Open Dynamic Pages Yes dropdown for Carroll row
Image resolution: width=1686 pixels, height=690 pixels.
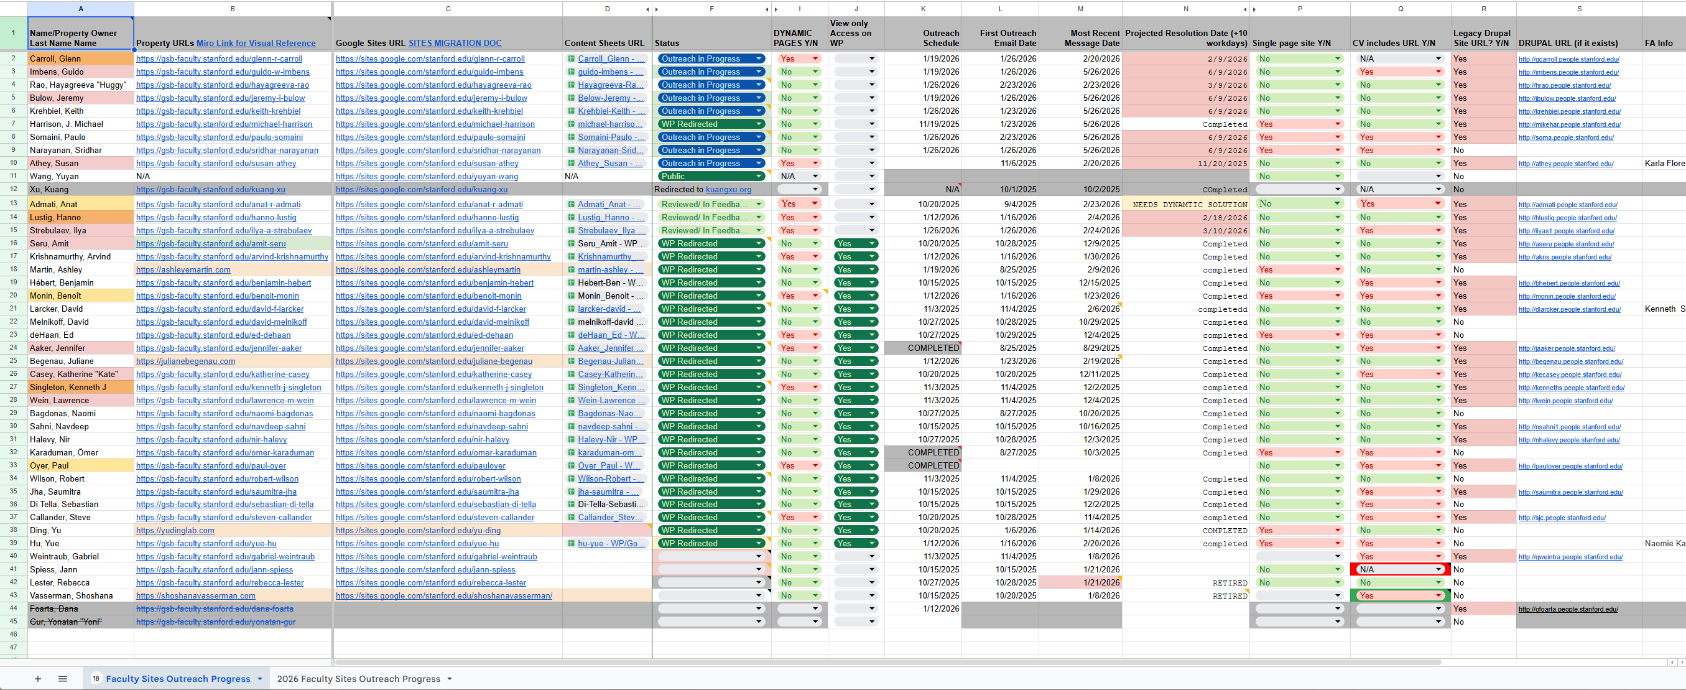coord(815,59)
